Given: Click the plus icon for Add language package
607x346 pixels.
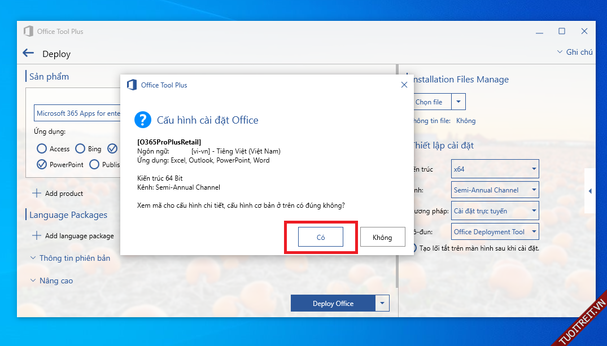Looking at the screenshot, I should tap(37, 235).
